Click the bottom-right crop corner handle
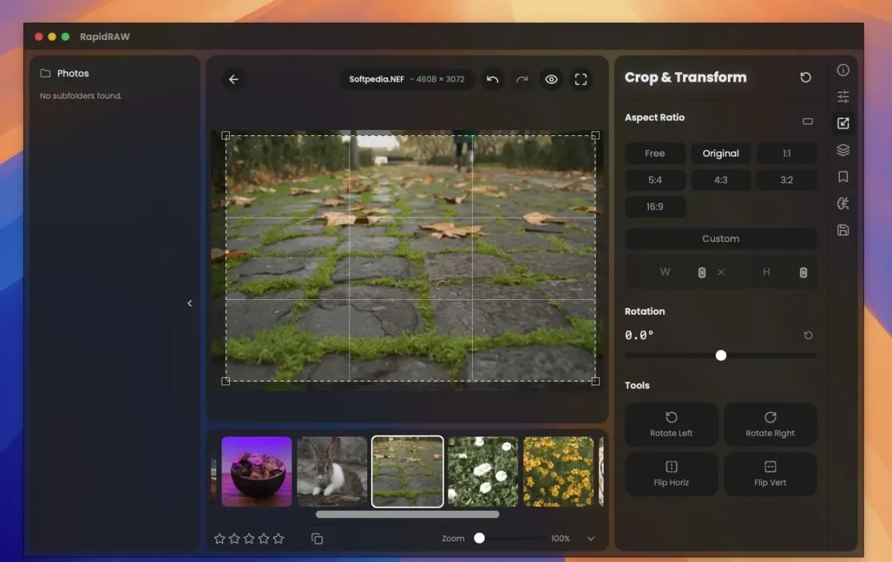Screen dimensions: 892x562 tap(595, 381)
